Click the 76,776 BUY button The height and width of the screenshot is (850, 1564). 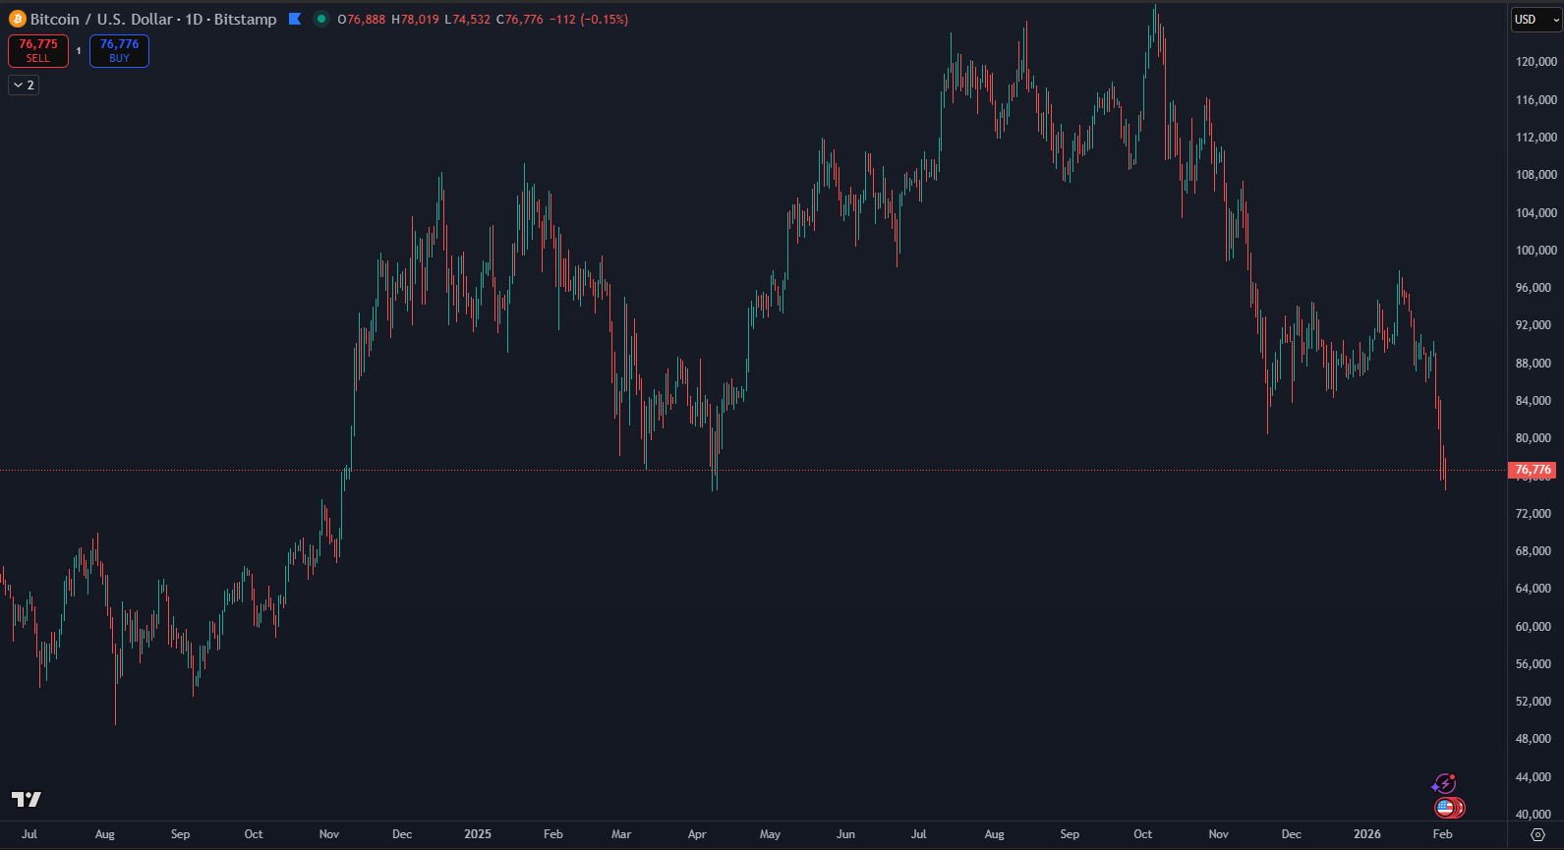119,51
